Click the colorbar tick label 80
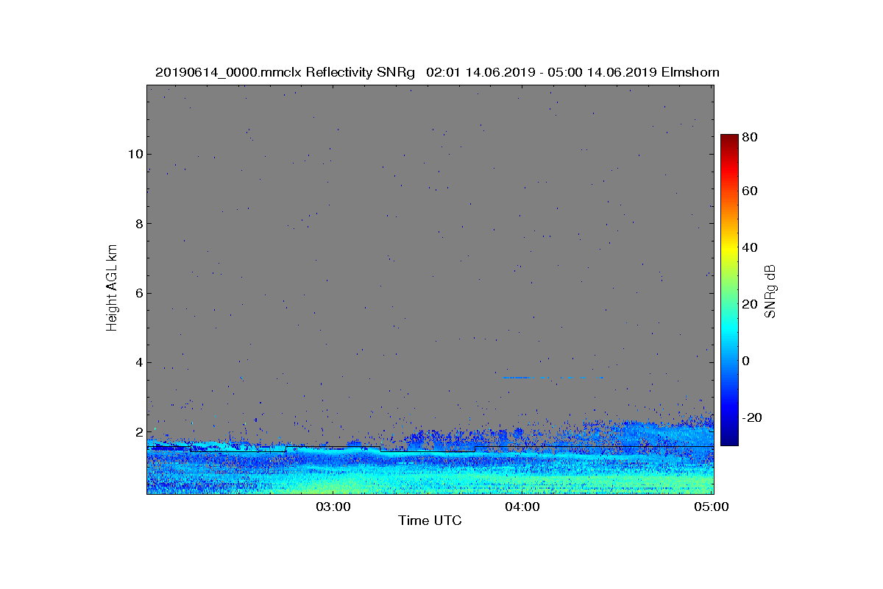Viewport: 883px width, 589px height. (x=750, y=136)
